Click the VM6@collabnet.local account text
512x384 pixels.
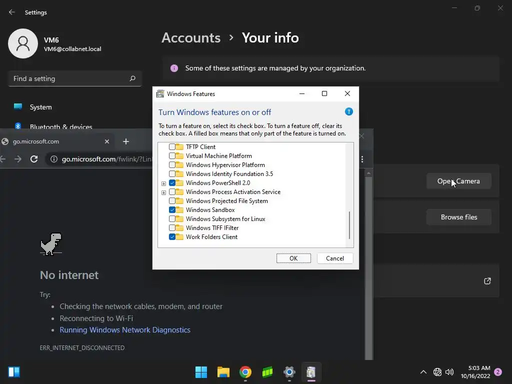pyautogui.click(x=72, y=49)
